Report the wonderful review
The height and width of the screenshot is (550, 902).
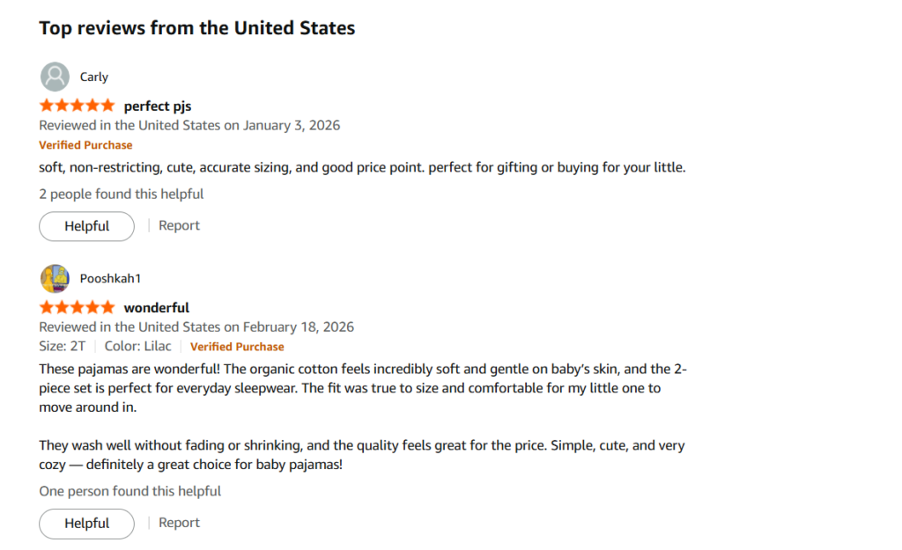coord(179,522)
